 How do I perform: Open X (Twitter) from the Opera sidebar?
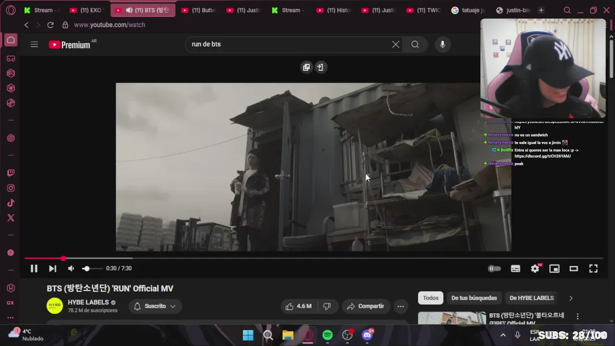point(11,218)
